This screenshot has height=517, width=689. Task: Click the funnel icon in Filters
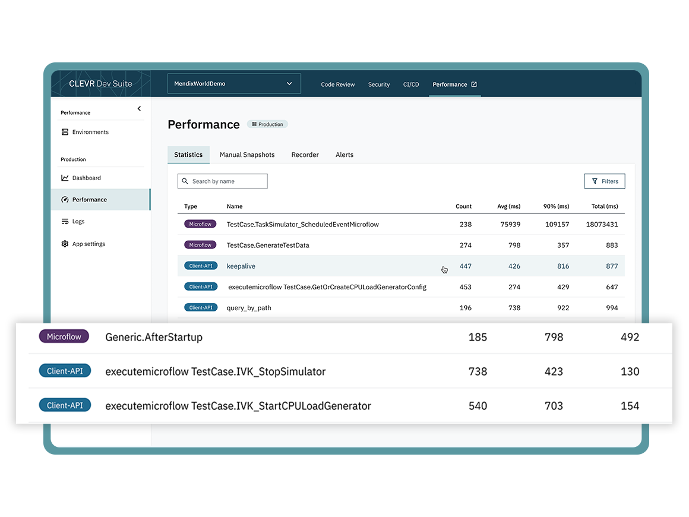coord(595,181)
